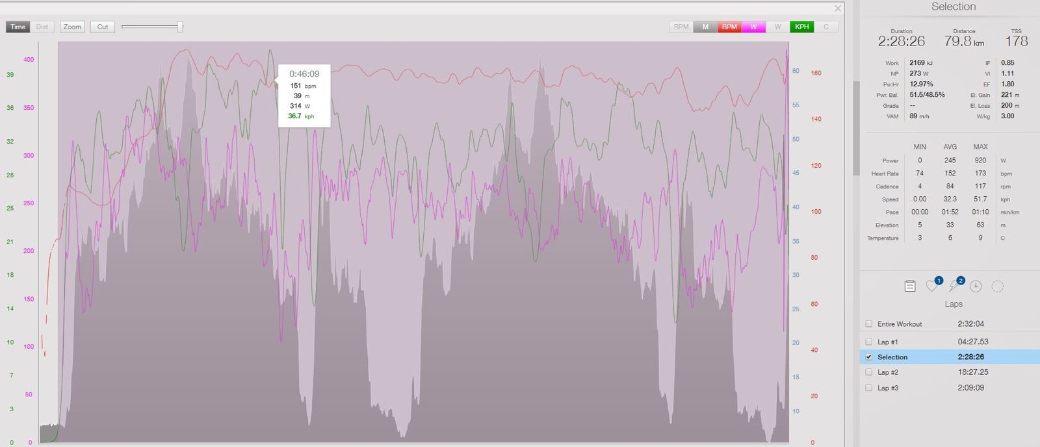
Task: Enable the C temperature channel
Action: coord(826,27)
